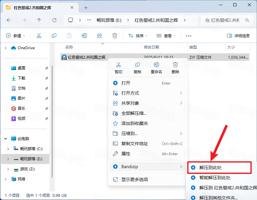The image size is (257, 200).
Task: Expand the 网络 tree node
Action: [6, 179]
